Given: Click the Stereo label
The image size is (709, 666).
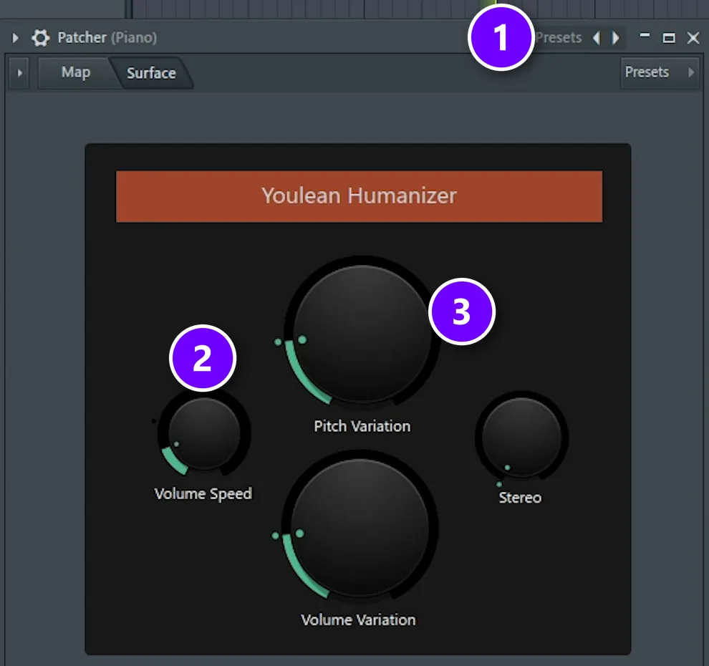Looking at the screenshot, I should pos(520,498).
